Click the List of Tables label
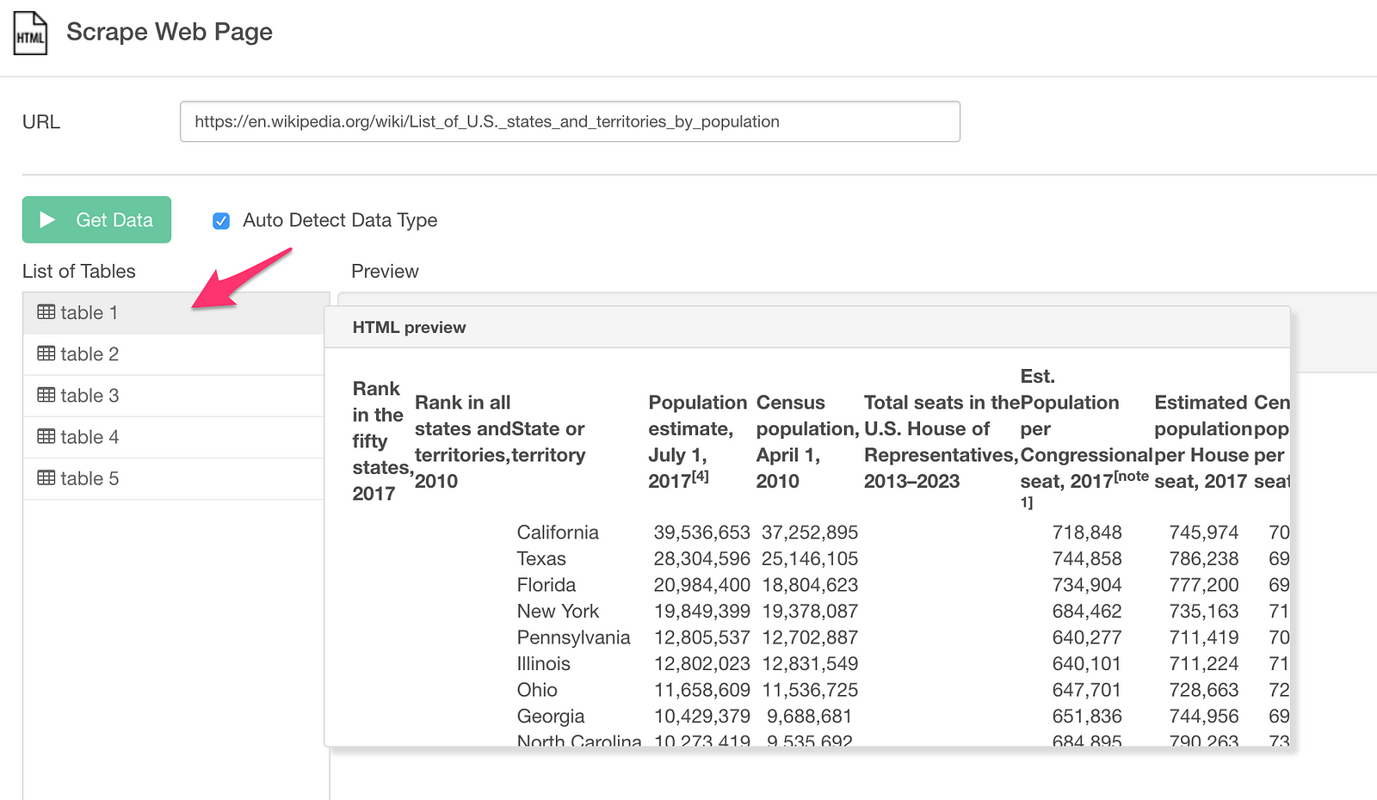Viewport: 1377px width, 800px height. pyautogui.click(x=79, y=272)
